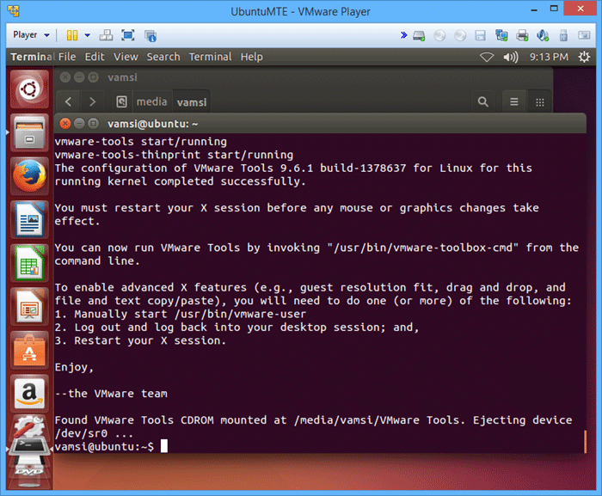Viewport: 602px width, 496px height.
Task: Open System Settings launcher icon
Action: 28,426
